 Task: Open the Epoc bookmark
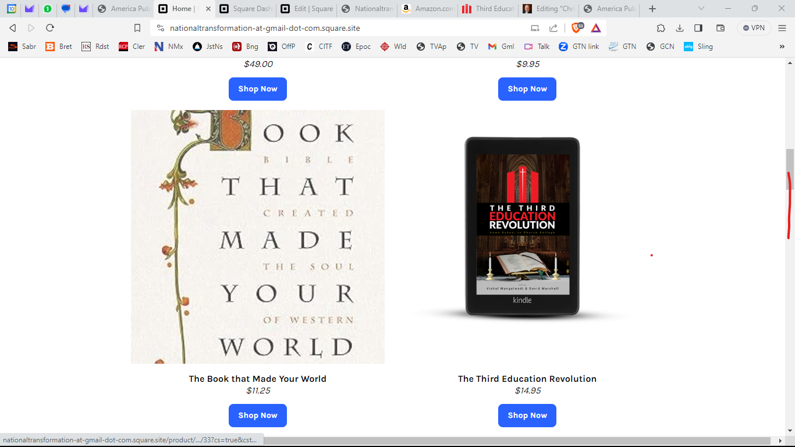tap(356, 47)
